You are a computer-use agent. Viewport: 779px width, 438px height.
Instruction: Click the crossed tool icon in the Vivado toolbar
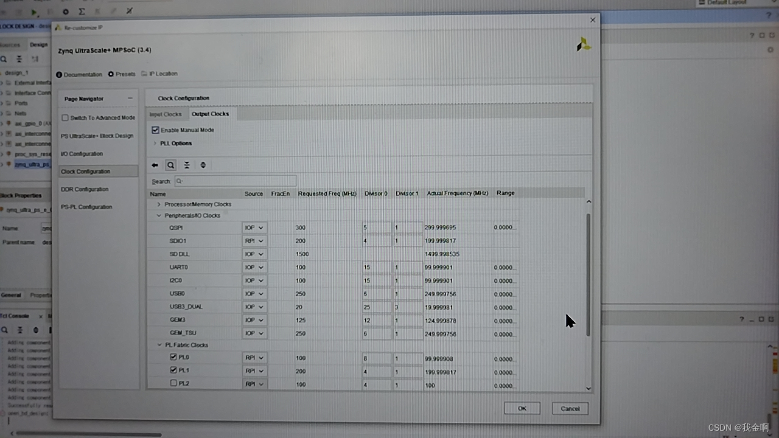click(x=129, y=11)
